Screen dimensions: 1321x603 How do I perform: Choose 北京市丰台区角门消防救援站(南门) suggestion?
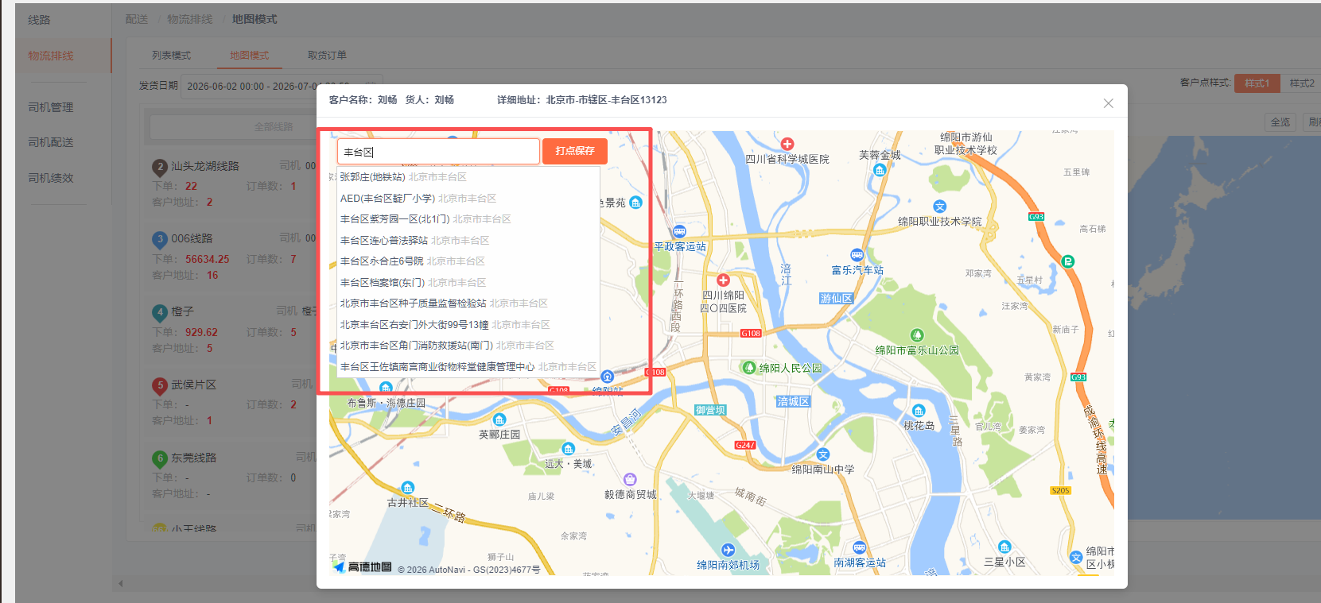(x=468, y=346)
